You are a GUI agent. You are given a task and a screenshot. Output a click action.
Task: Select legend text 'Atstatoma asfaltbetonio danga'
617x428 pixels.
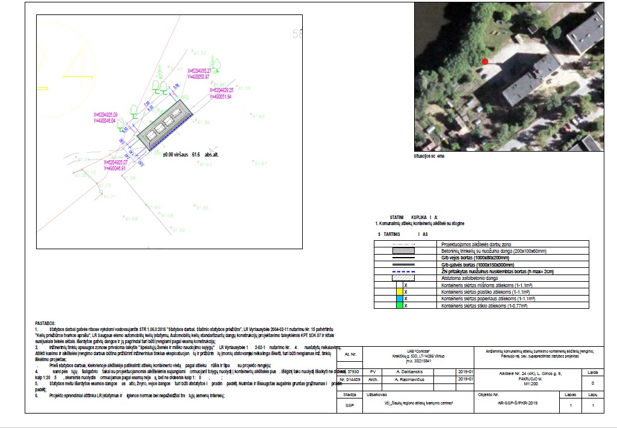click(x=470, y=278)
